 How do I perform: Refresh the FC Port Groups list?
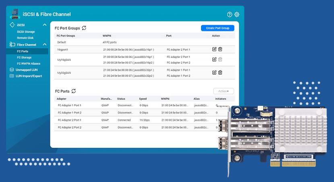(x=84, y=28)
